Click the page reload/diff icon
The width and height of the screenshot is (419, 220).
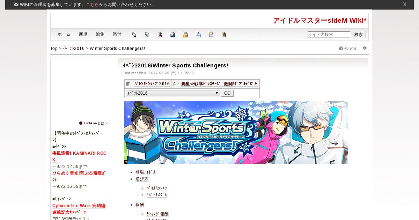147,35
